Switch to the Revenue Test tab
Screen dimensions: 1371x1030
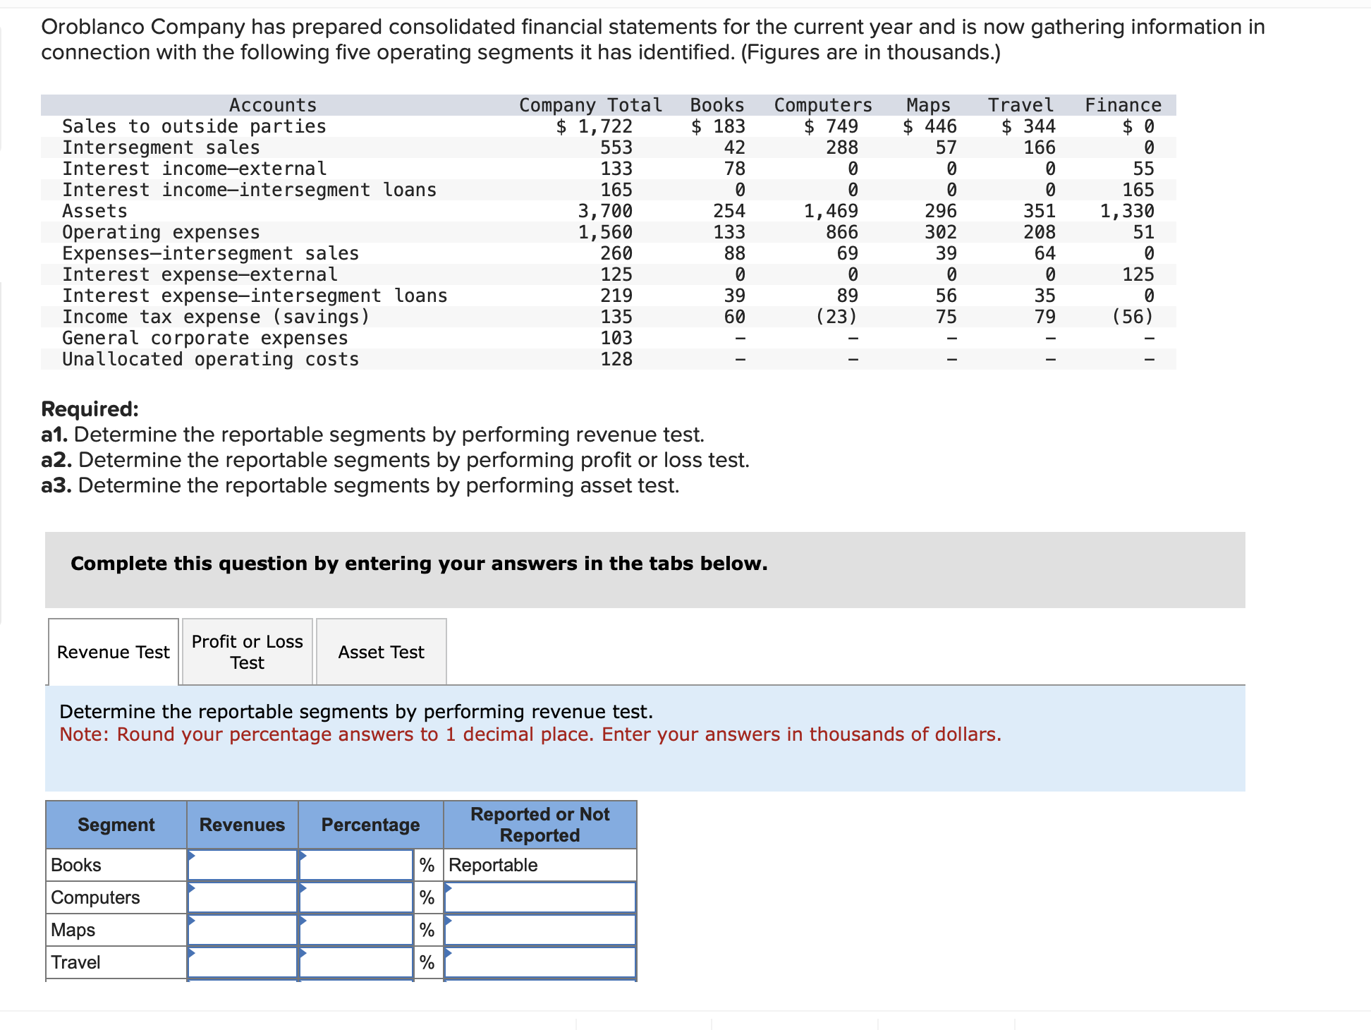pos(113,652)
